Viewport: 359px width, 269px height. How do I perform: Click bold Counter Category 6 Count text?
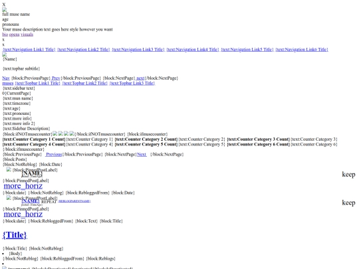(x=258, y=144)
